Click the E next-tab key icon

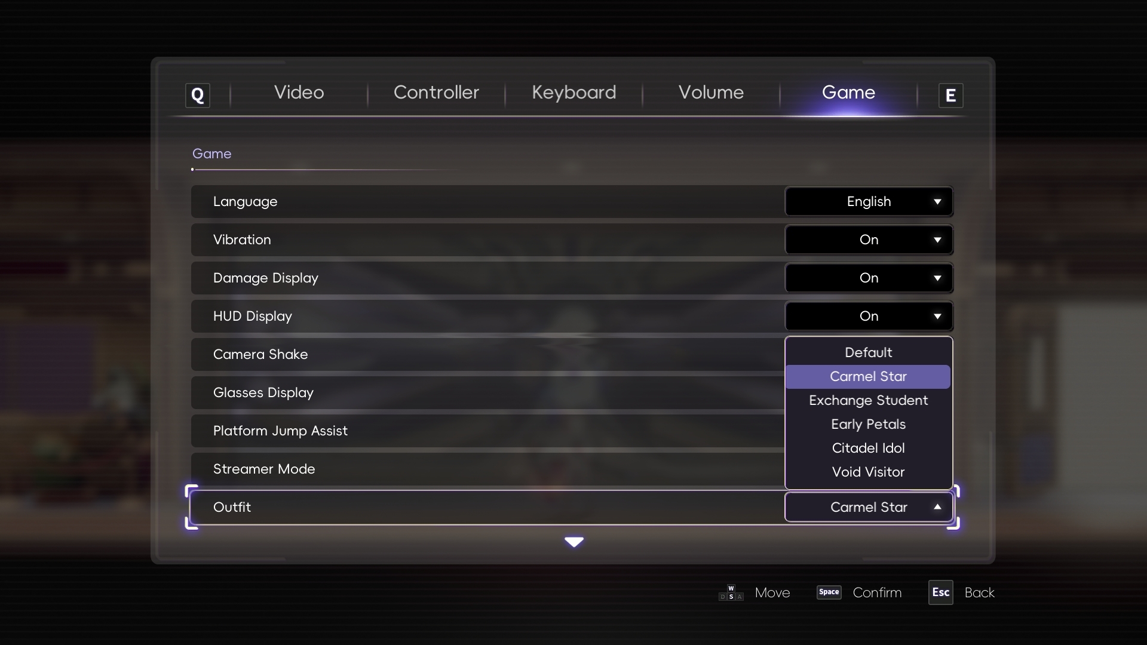(950, 95)
